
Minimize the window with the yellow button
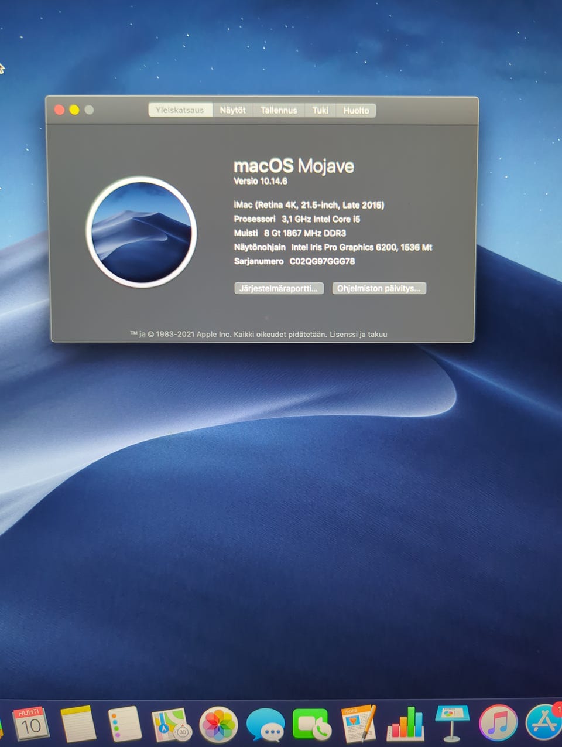(x=74, y=110)
